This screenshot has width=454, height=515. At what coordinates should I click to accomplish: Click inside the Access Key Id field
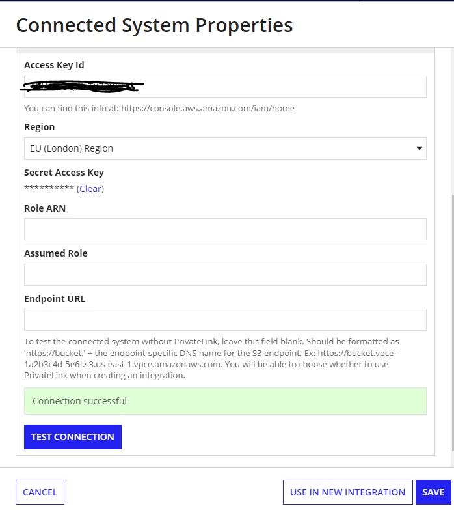pos(225,87)
